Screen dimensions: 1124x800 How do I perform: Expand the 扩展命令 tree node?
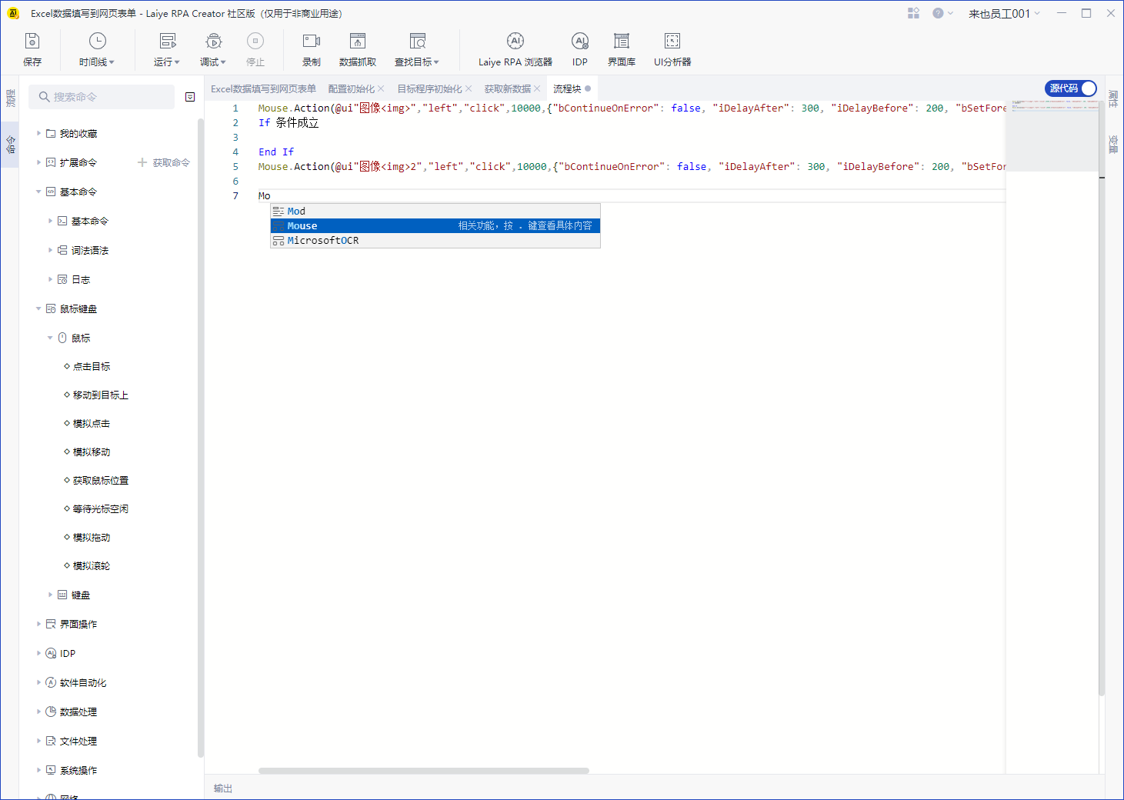coord(38,162)
